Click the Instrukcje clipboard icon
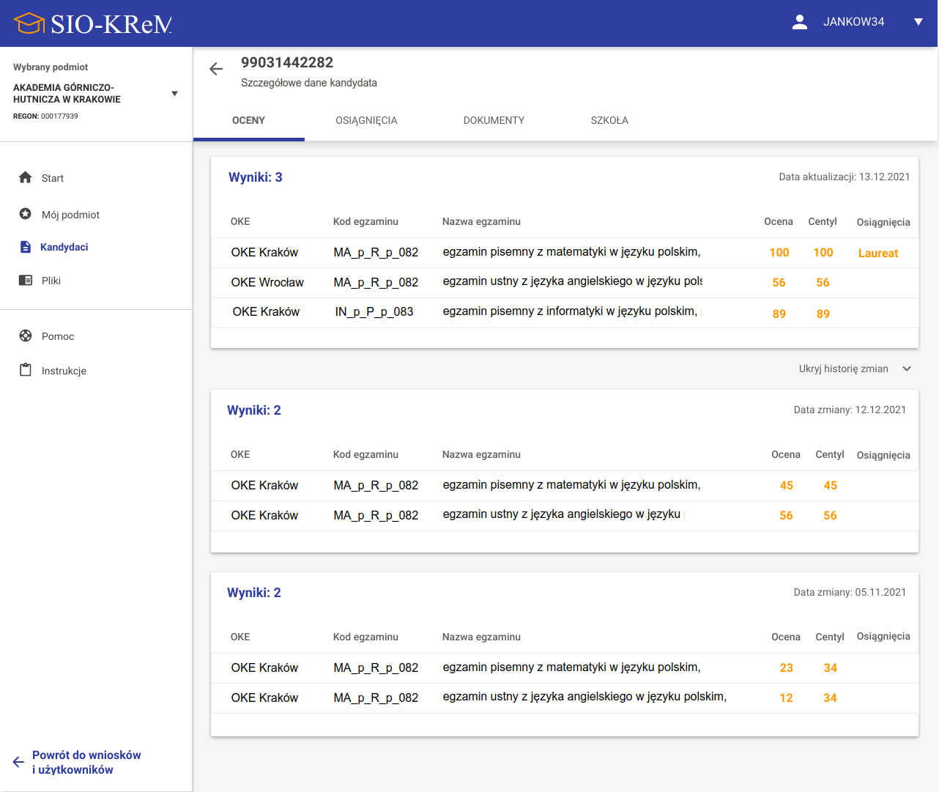Viewport: 939px width, 792px height. coord(26,370)
